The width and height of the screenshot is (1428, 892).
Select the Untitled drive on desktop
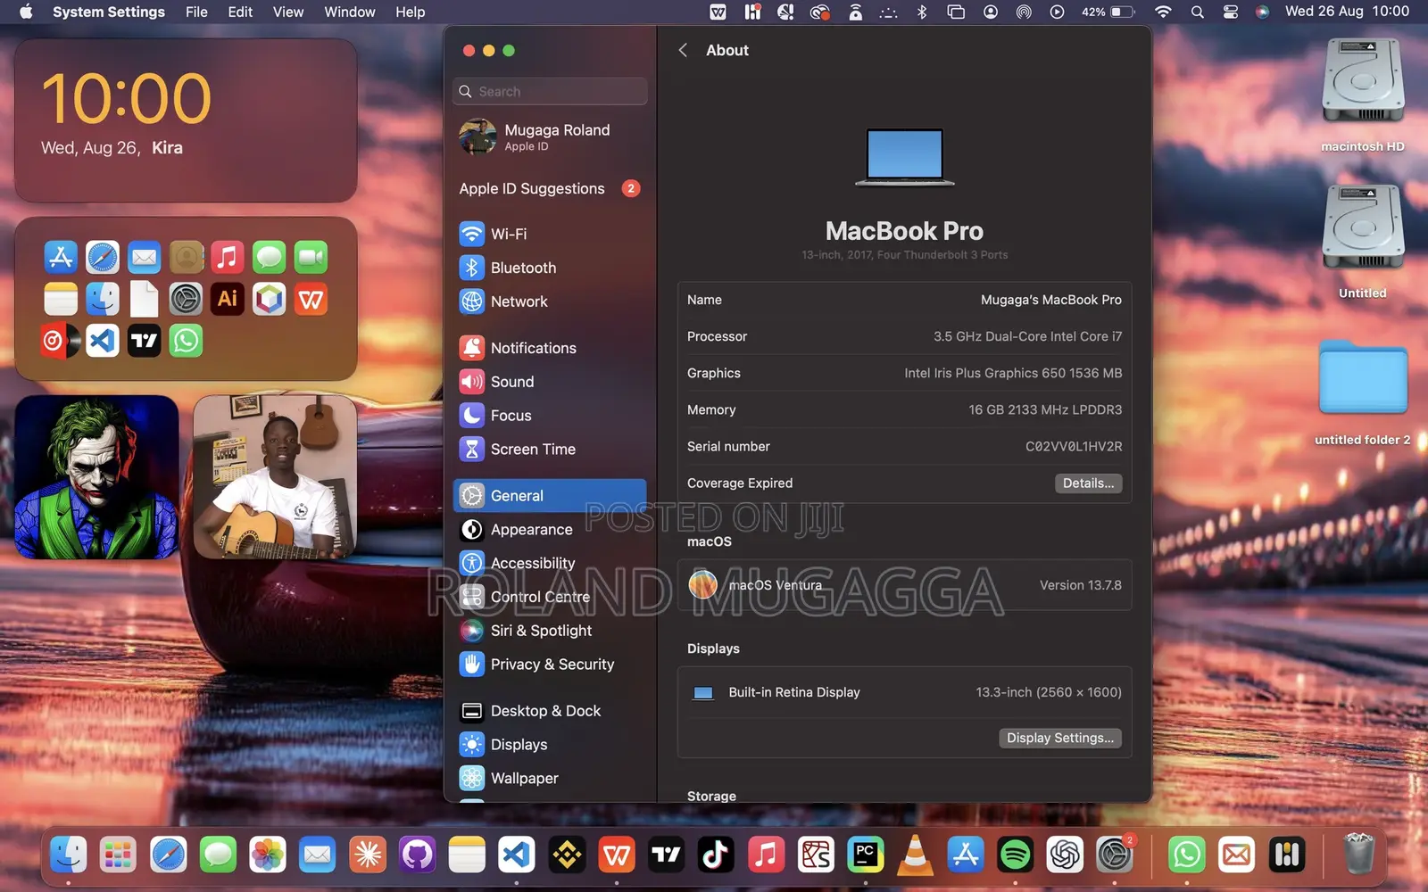(x=1363, y=243)
